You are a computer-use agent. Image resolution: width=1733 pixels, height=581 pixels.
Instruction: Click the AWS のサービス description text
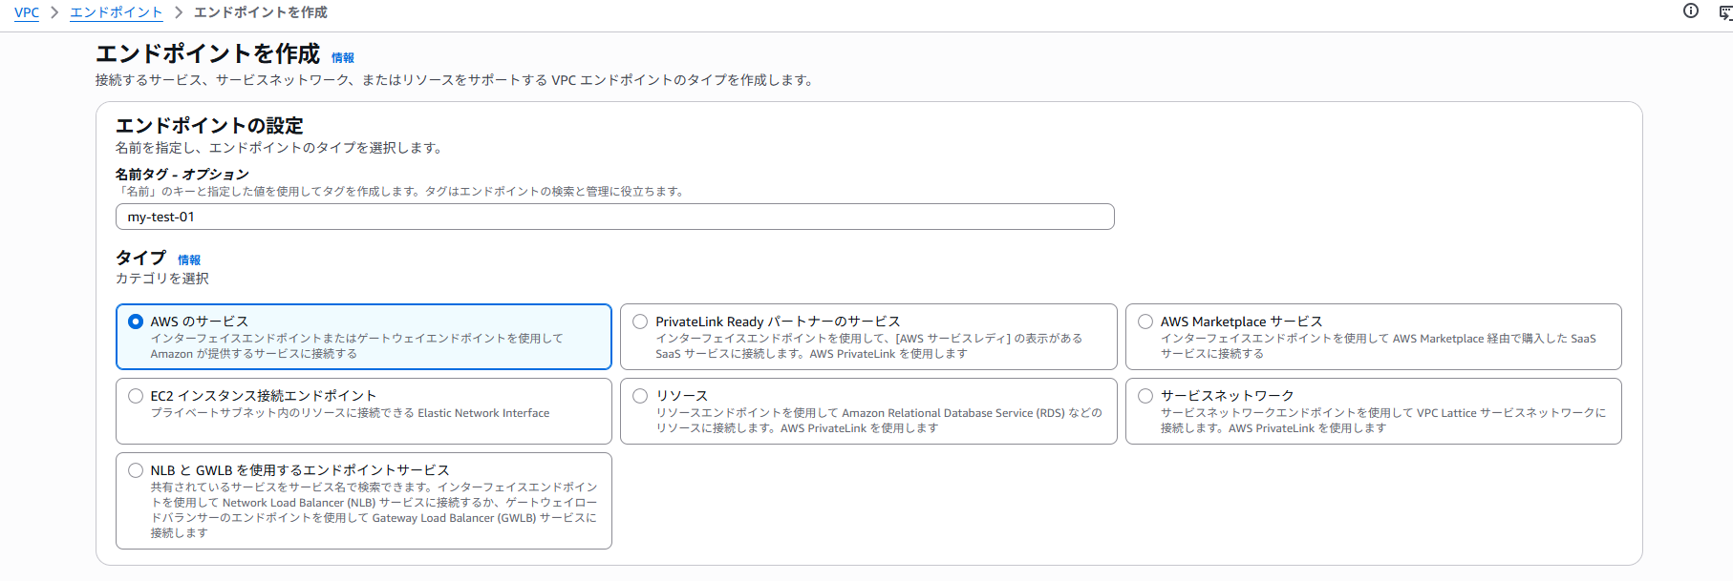point(356,346)
